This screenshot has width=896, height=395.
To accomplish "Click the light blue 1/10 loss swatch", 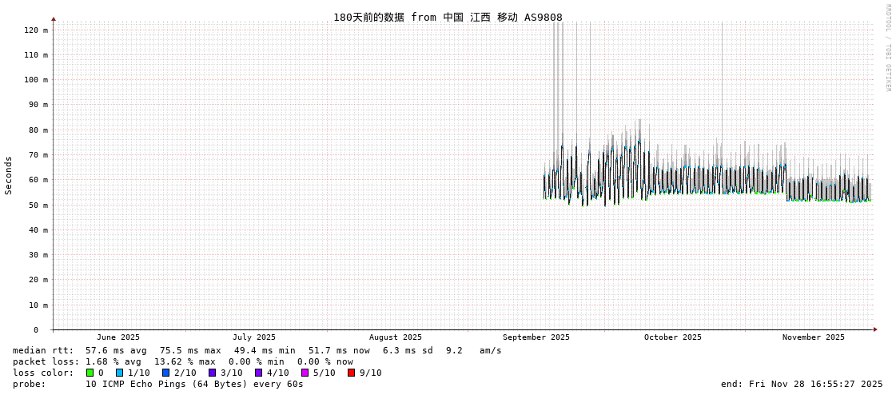I will click(119, 373).
